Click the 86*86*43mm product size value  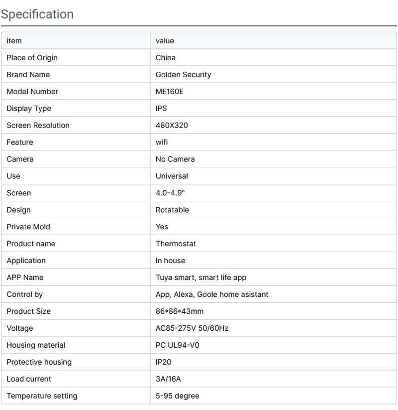pos(180,311)
